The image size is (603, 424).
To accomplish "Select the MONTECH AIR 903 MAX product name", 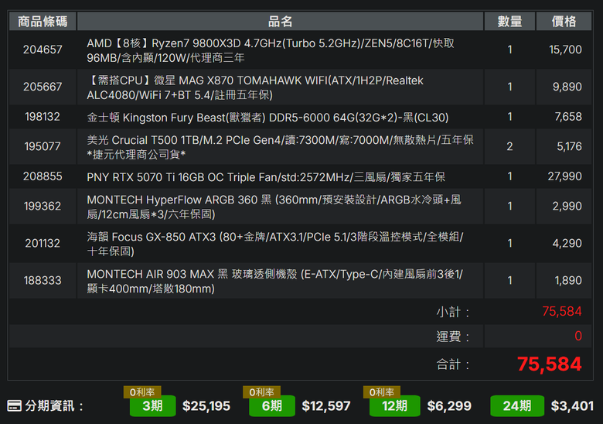I will (x=274, y=282).
